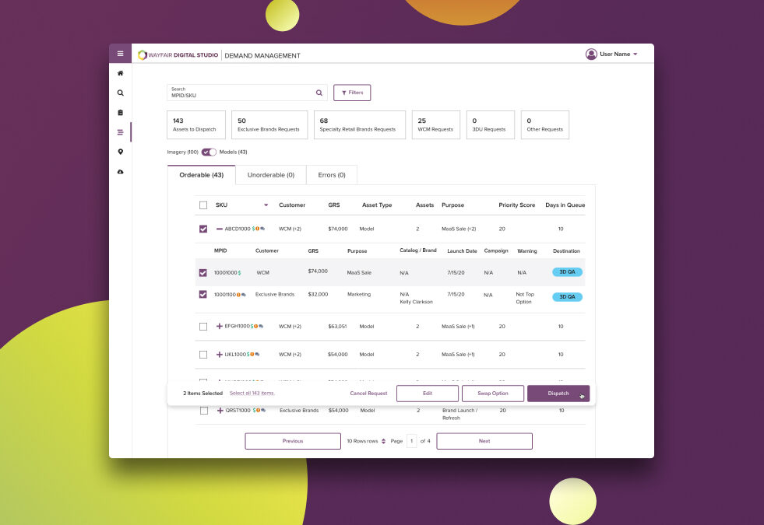Click the clipboard icon in the sidebar
Image resolution: width=764 pixels, height=525 pixels.
[x=120, y=112]
